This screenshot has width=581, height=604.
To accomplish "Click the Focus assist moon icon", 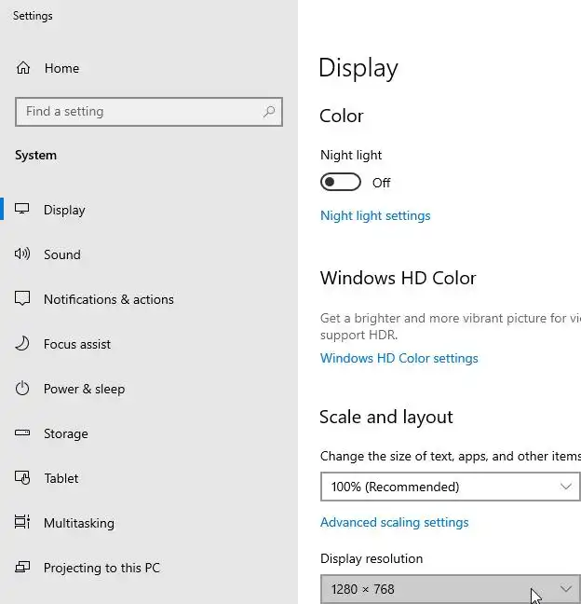I will pos(23,344).
